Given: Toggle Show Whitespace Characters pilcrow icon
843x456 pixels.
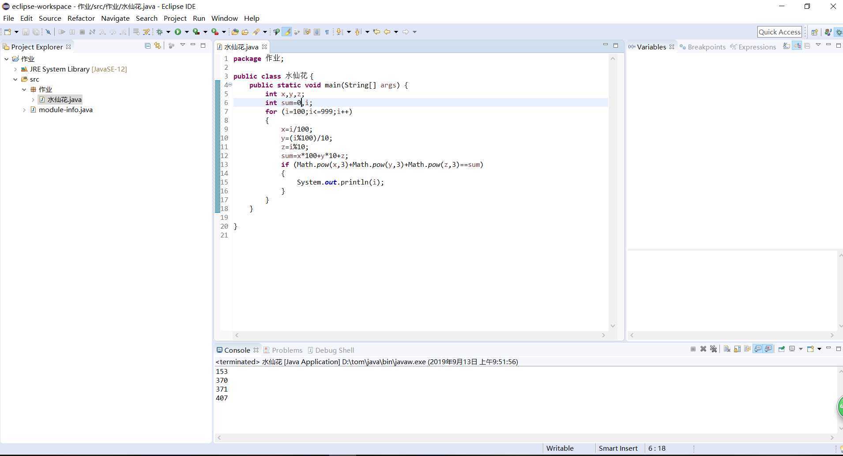Looking at the screenshot, I should (327, 32).
